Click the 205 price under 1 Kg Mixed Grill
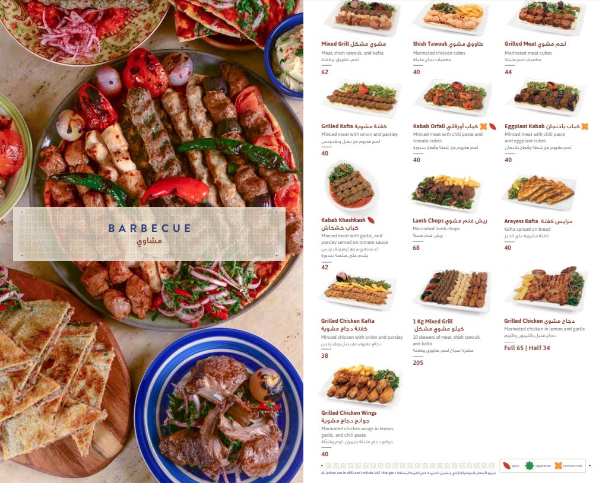The height and width of the screenshot is (483, 599). tap(418, 363)
